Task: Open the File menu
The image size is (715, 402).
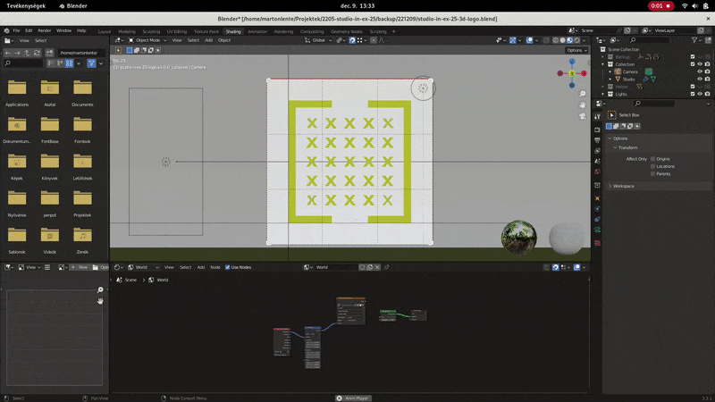Action: [x=16, y=30]
